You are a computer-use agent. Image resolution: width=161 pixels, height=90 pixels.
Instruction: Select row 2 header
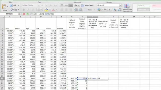pos(2,31)
